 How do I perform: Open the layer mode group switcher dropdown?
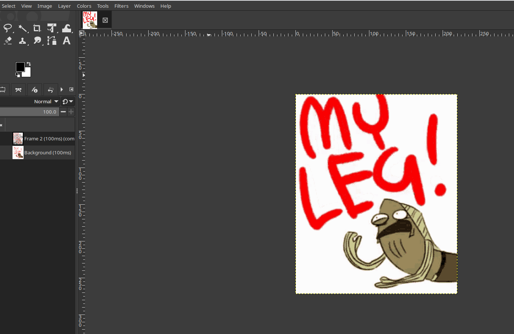pyautogui.click(x=68, y=101)
